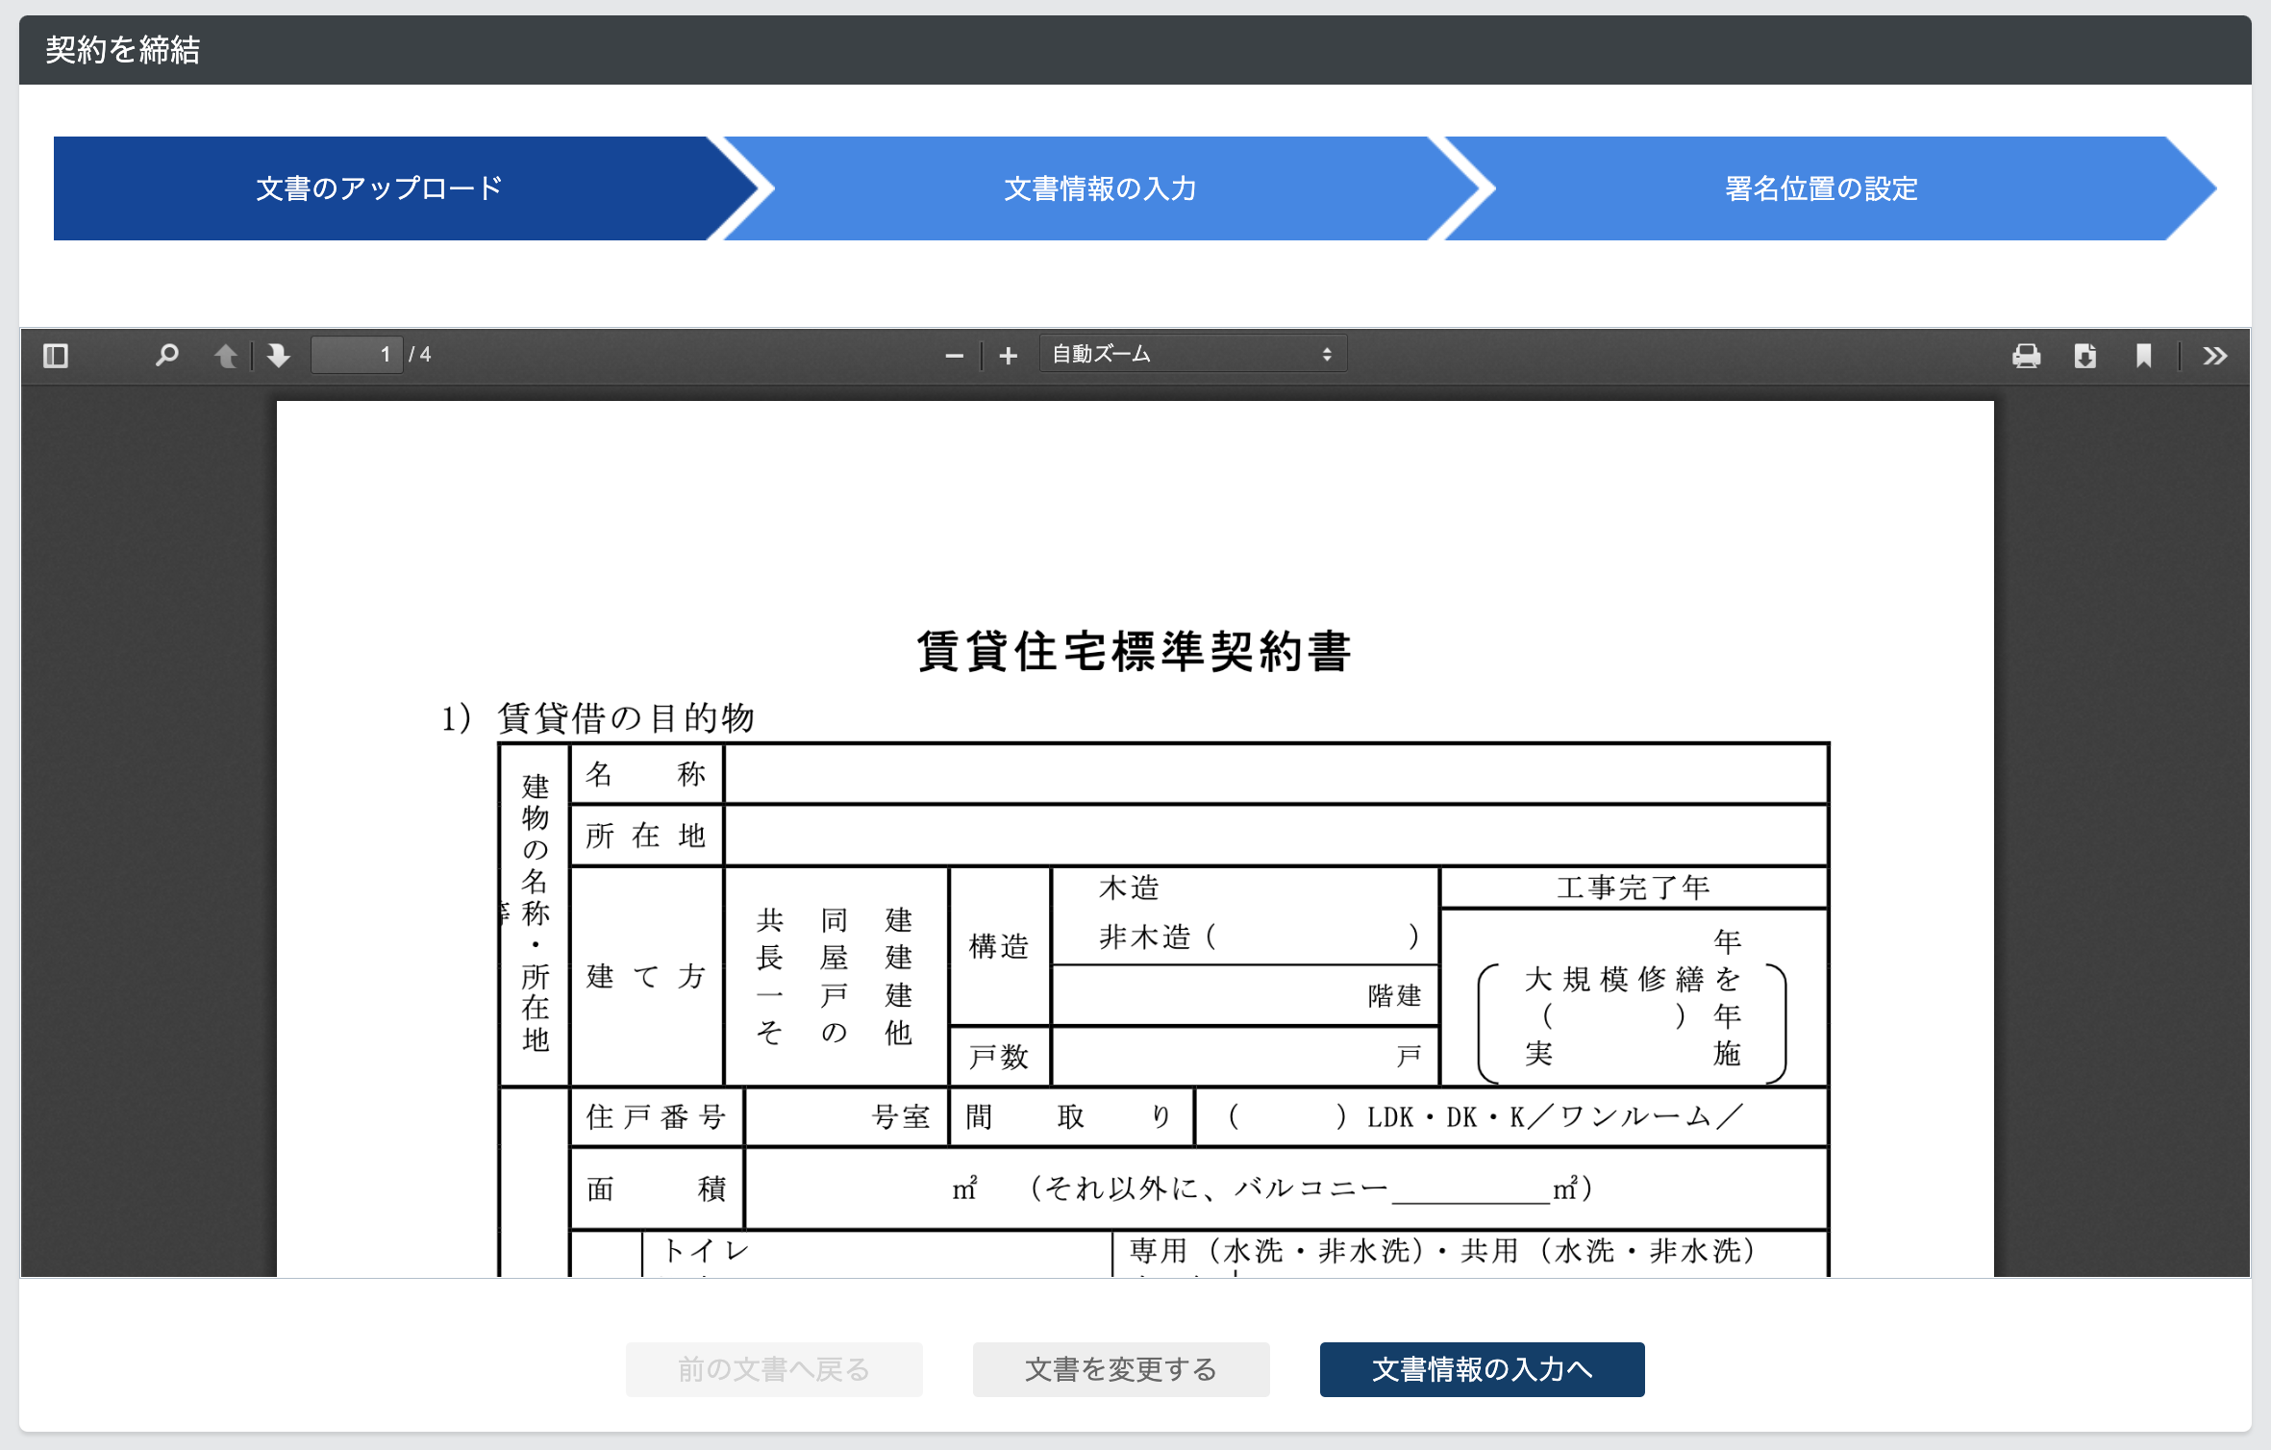The image size is (2271, 1450).
Task: Click 文書を変更する to change the document
Action: coord(1120,1369)
